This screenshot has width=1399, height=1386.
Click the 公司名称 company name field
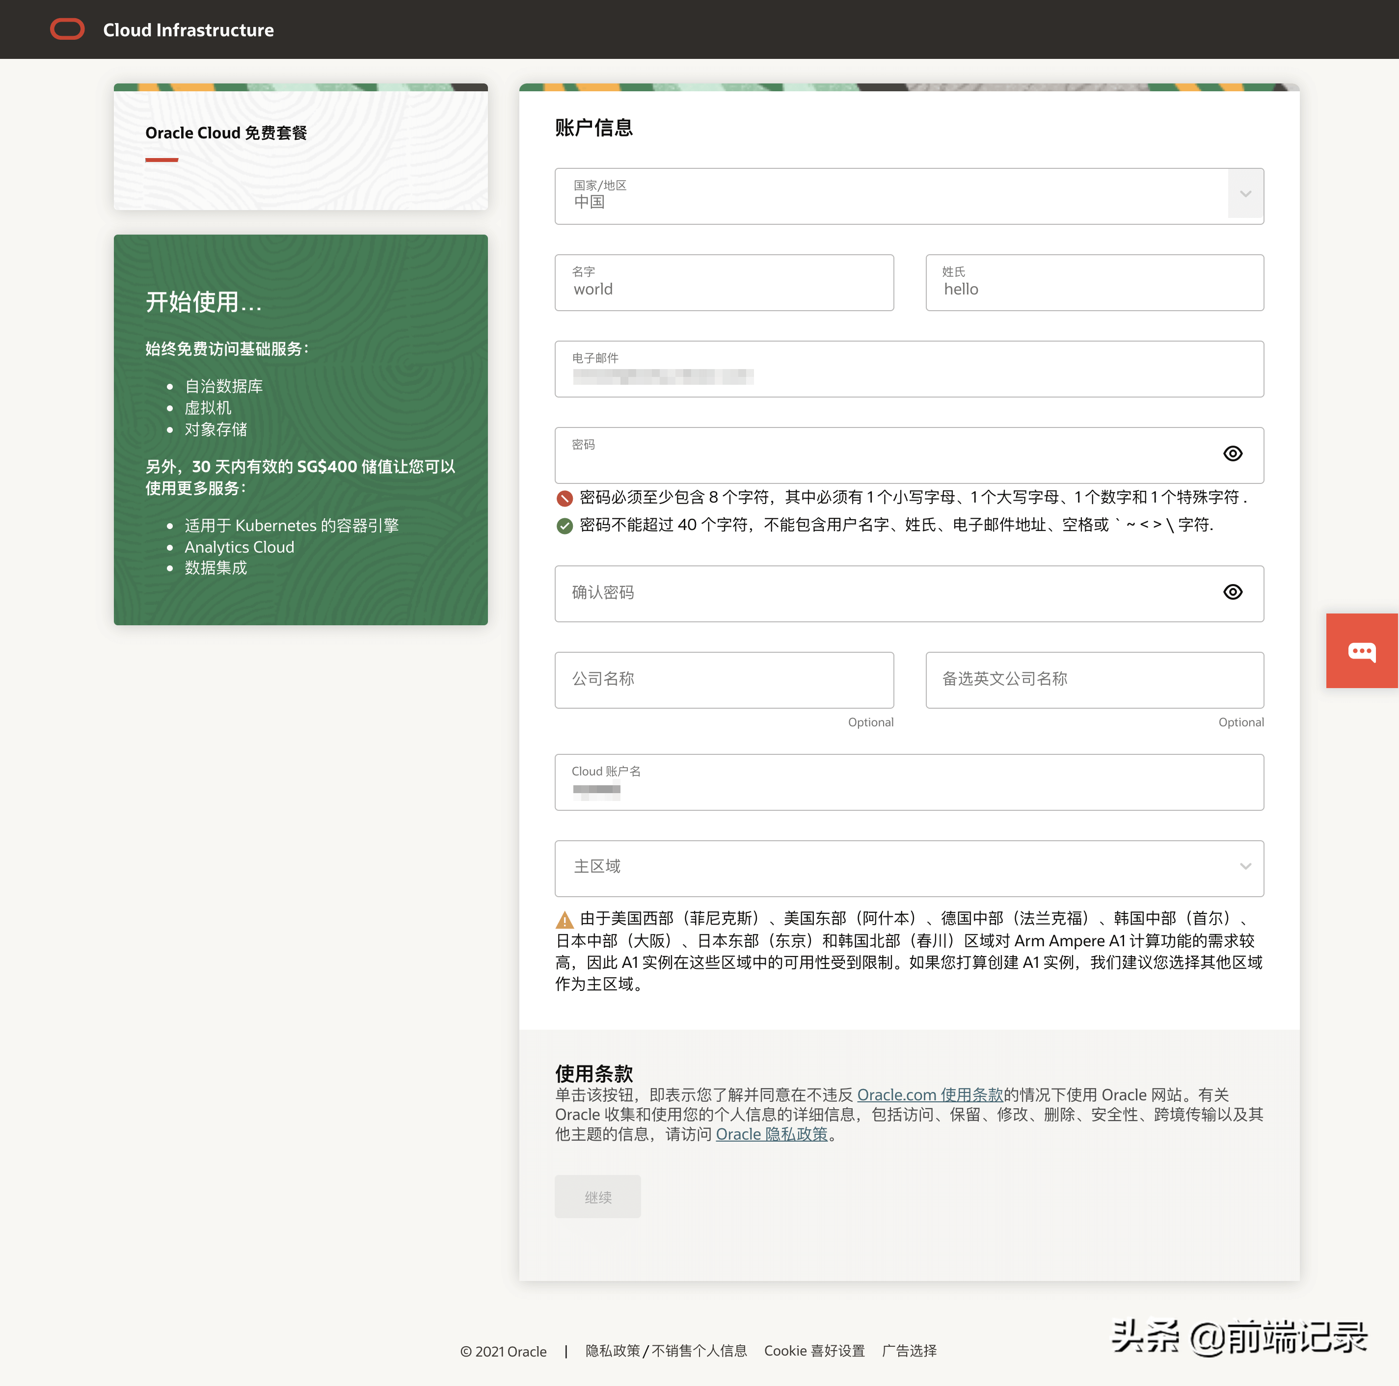pyautogui.click(x=724, y=680)
